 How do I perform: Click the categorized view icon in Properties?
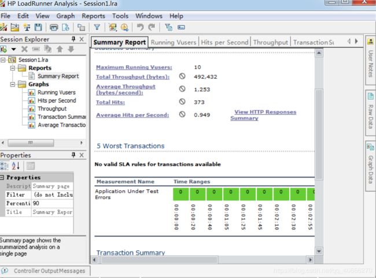pyautogui.click(x=4, y=166)
